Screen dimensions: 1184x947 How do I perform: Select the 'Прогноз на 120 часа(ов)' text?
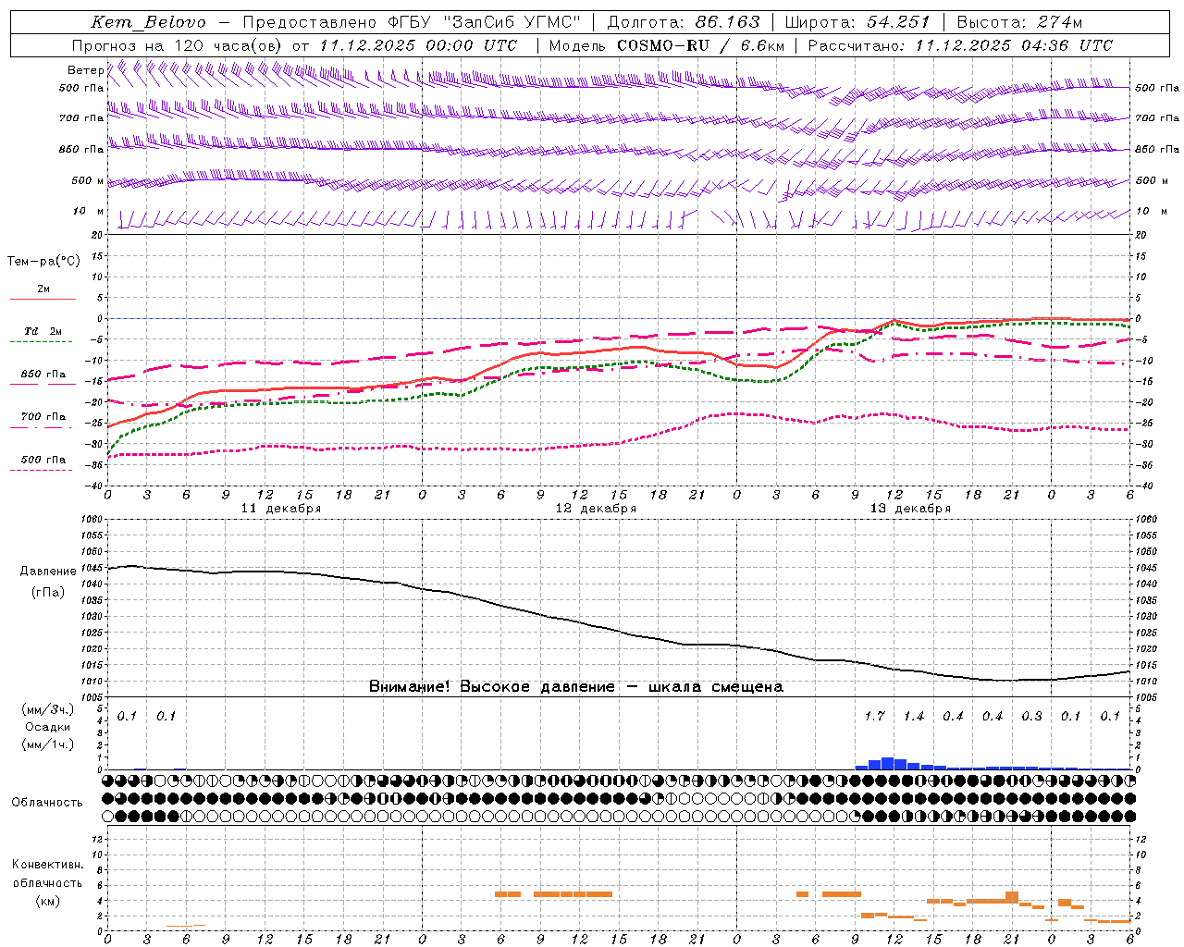178,45
